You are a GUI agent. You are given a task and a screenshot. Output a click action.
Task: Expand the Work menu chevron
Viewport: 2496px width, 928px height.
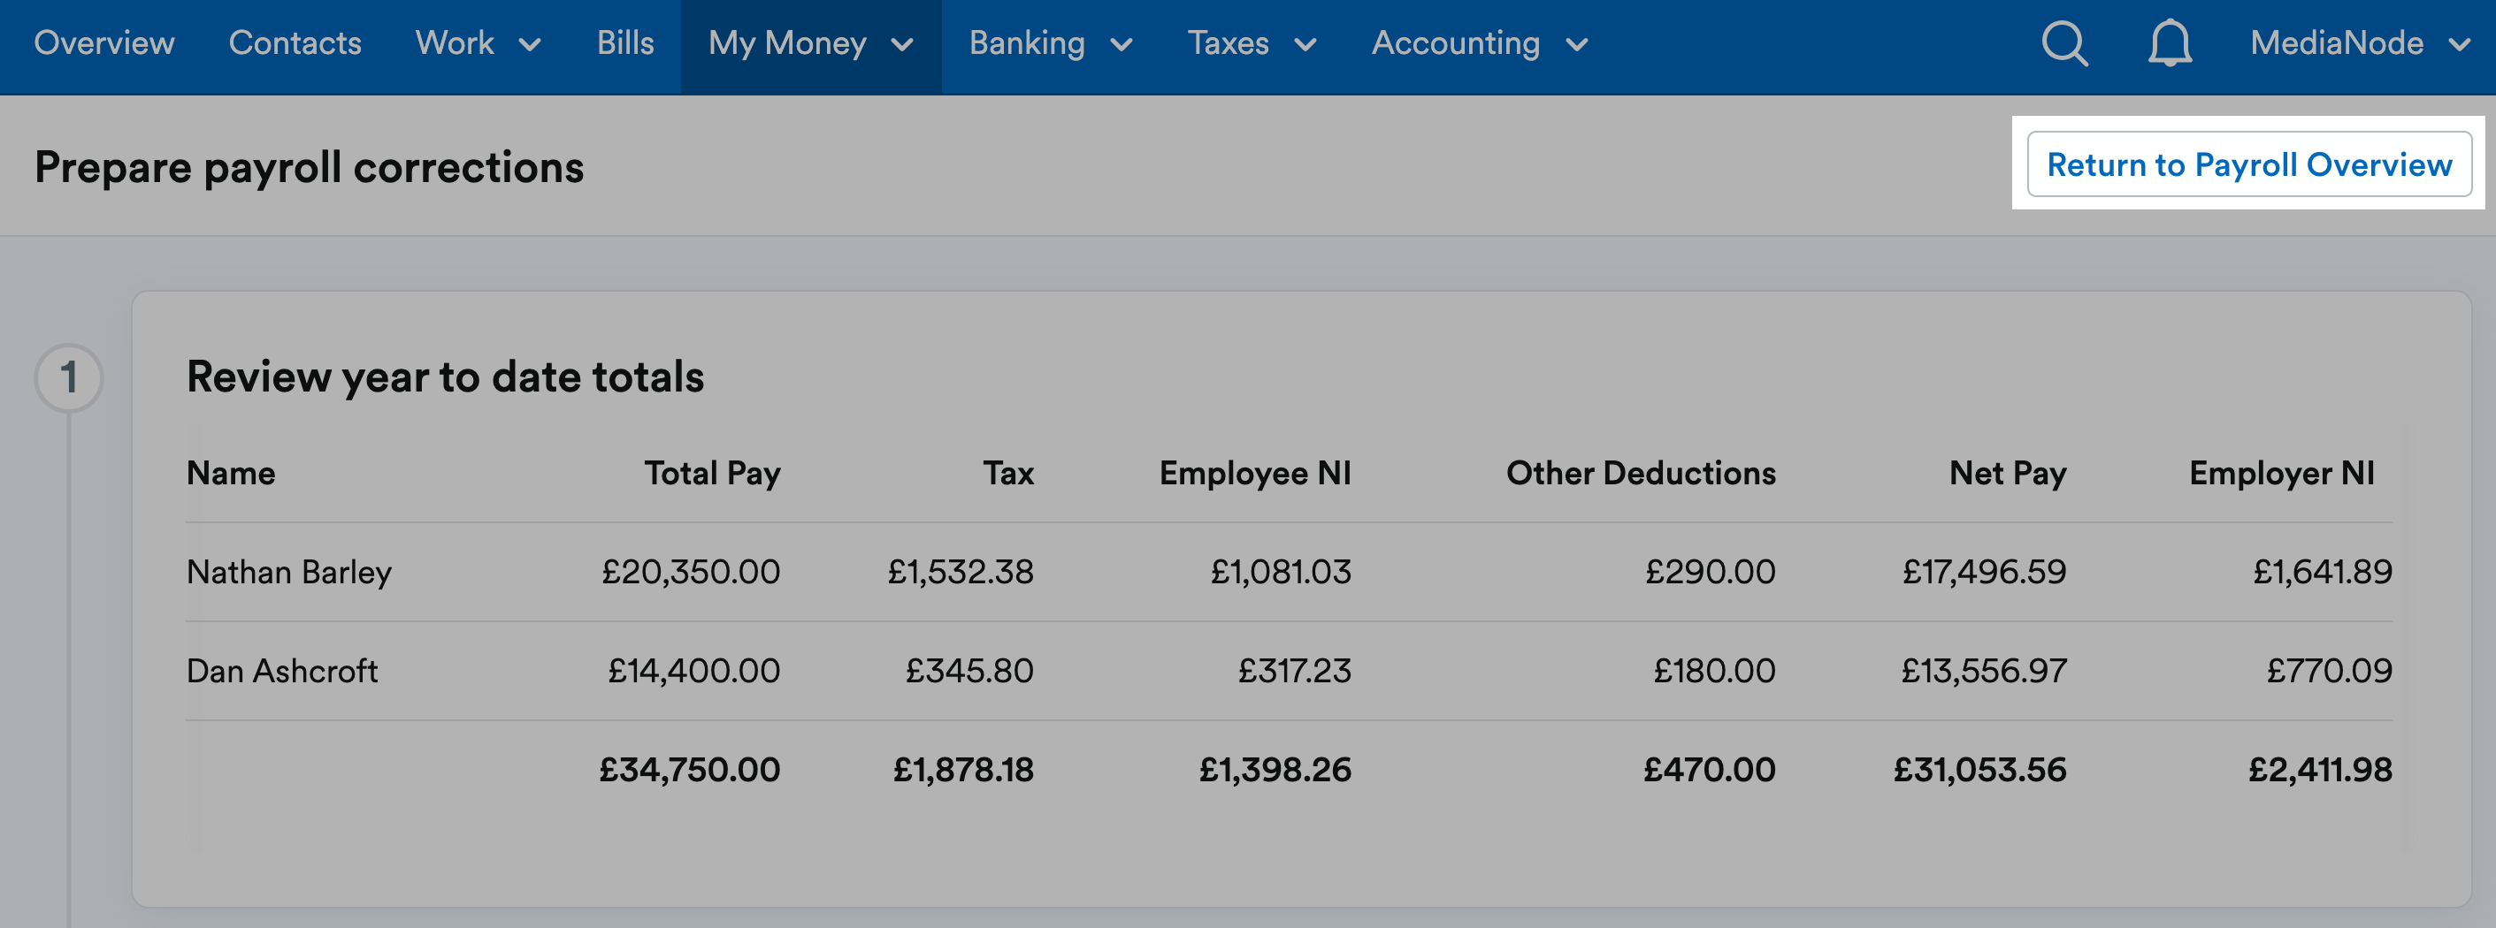(x=530, y=44)
